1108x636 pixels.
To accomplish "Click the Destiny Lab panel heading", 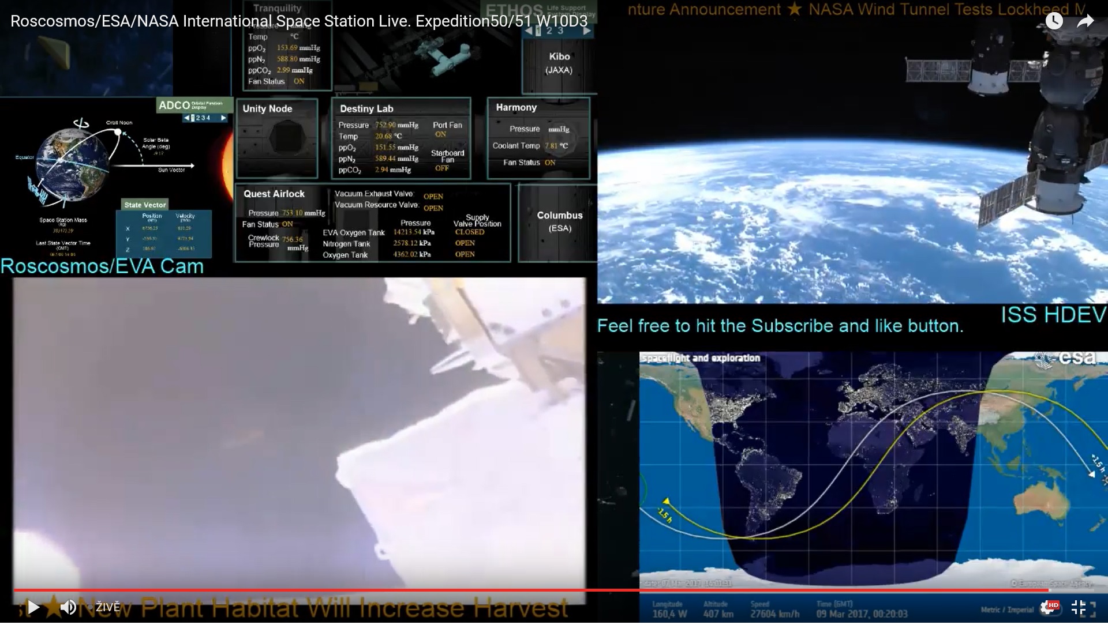I will coord(366,108).
